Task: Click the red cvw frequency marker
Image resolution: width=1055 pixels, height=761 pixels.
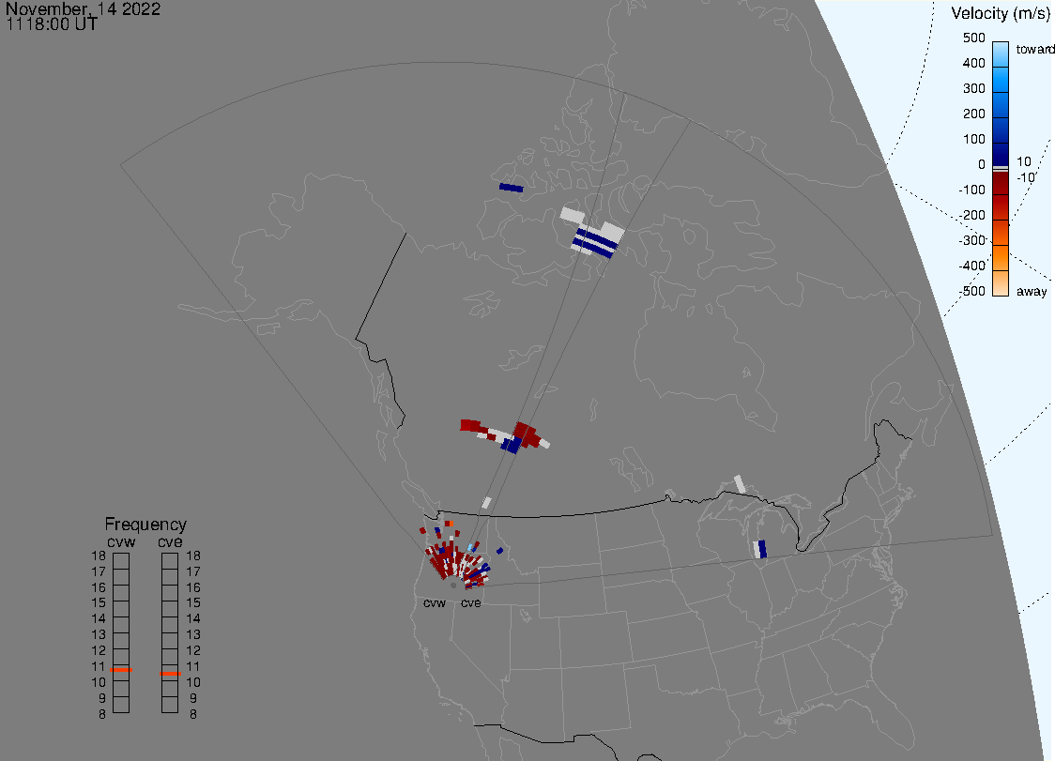Action: point(121,670)
